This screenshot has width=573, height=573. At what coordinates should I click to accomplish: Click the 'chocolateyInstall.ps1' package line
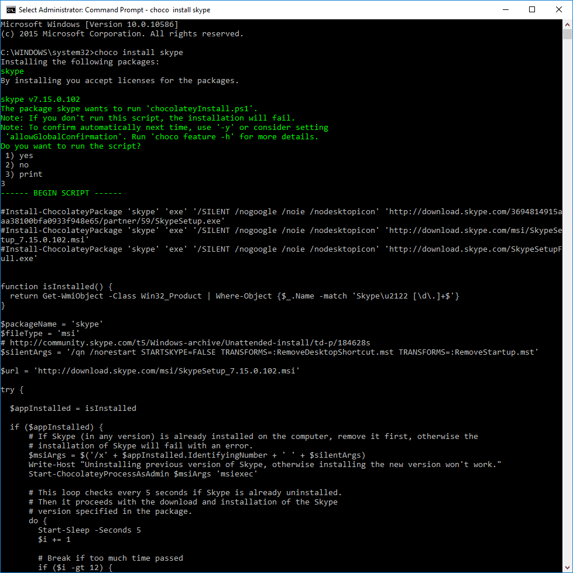click(x=129, y=109)
